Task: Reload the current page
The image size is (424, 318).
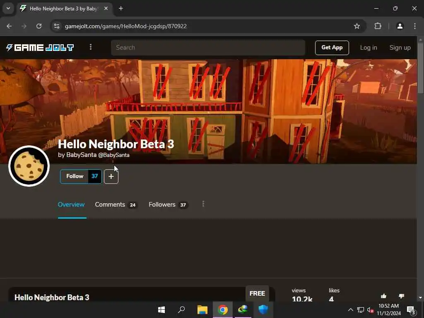Action: click(39, 26)
